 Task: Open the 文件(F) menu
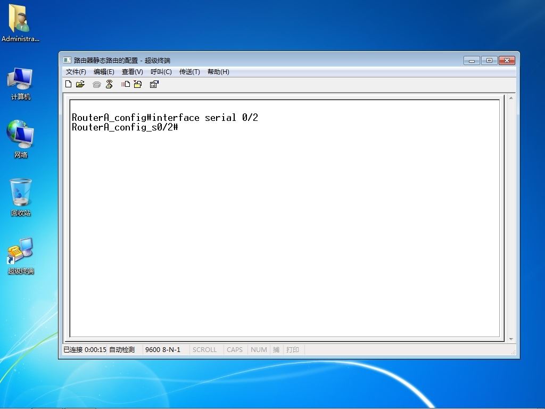[76, 72]
